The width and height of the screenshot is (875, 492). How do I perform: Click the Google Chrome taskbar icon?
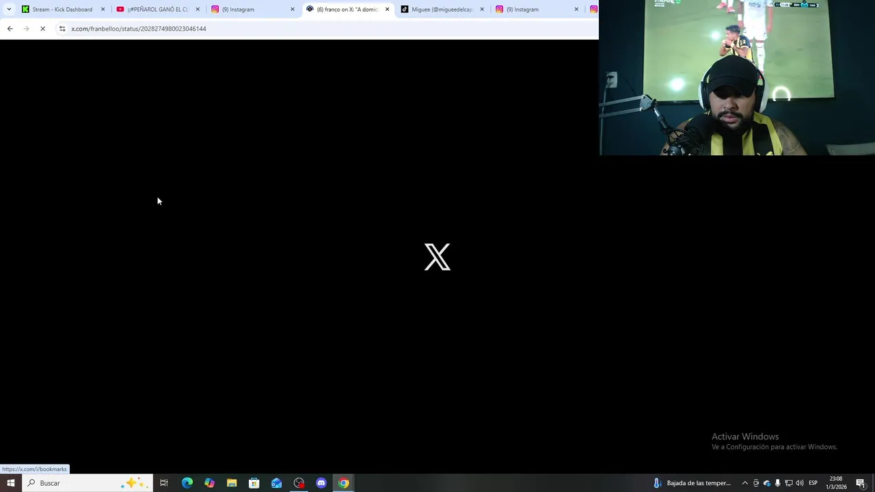click(x=344, y=483)
